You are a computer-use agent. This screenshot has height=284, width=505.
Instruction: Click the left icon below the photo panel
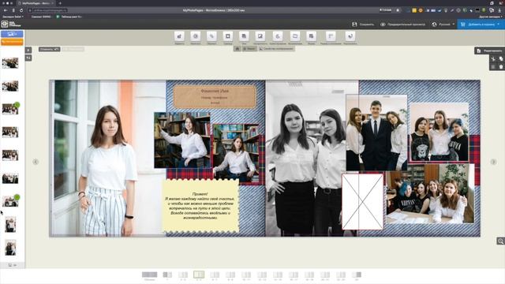10,265
